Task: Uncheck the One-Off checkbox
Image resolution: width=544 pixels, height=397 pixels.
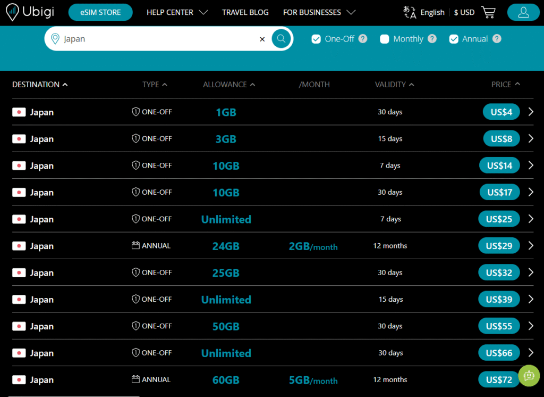Action: coord(316,39)
